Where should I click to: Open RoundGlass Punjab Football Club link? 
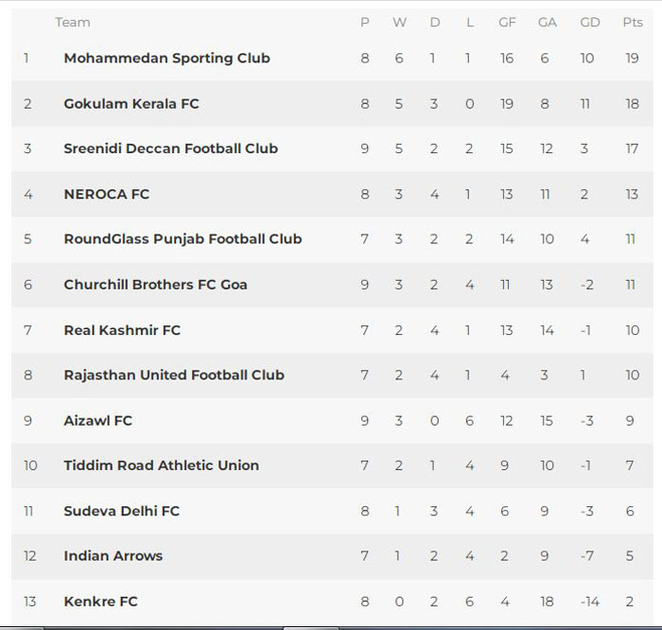pyautogui.click(x=183, y=239)
